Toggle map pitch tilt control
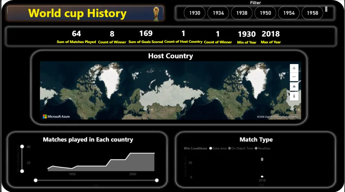This screenshot has height=192, width=345. (x=294, y=87)
